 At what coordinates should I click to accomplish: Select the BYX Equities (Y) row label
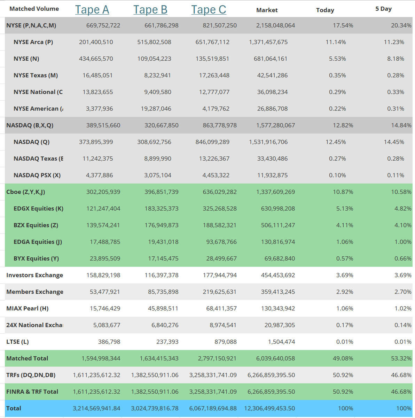36,258
